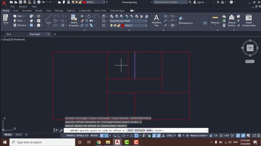The width and height of the screenshot is (261, 146).
Task: Click the Vertical Section tool
Action: (232, 20)
